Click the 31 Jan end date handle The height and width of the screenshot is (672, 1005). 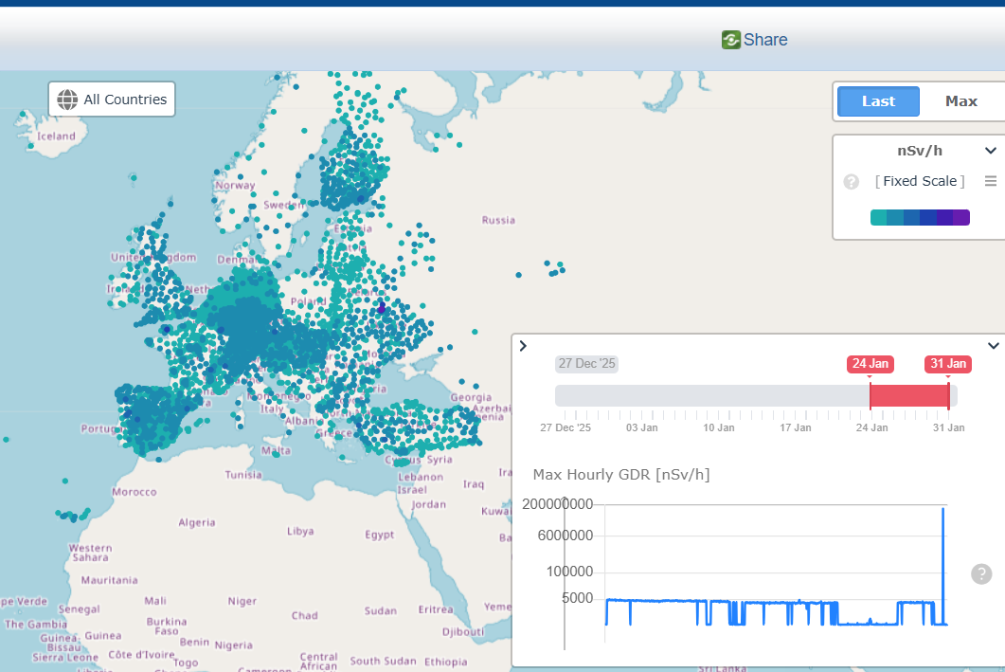[947, 365]
